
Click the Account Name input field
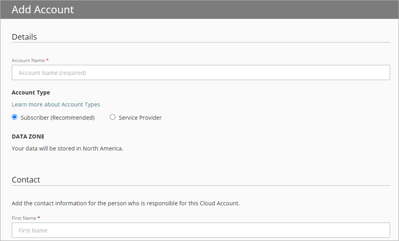point(200,72)
